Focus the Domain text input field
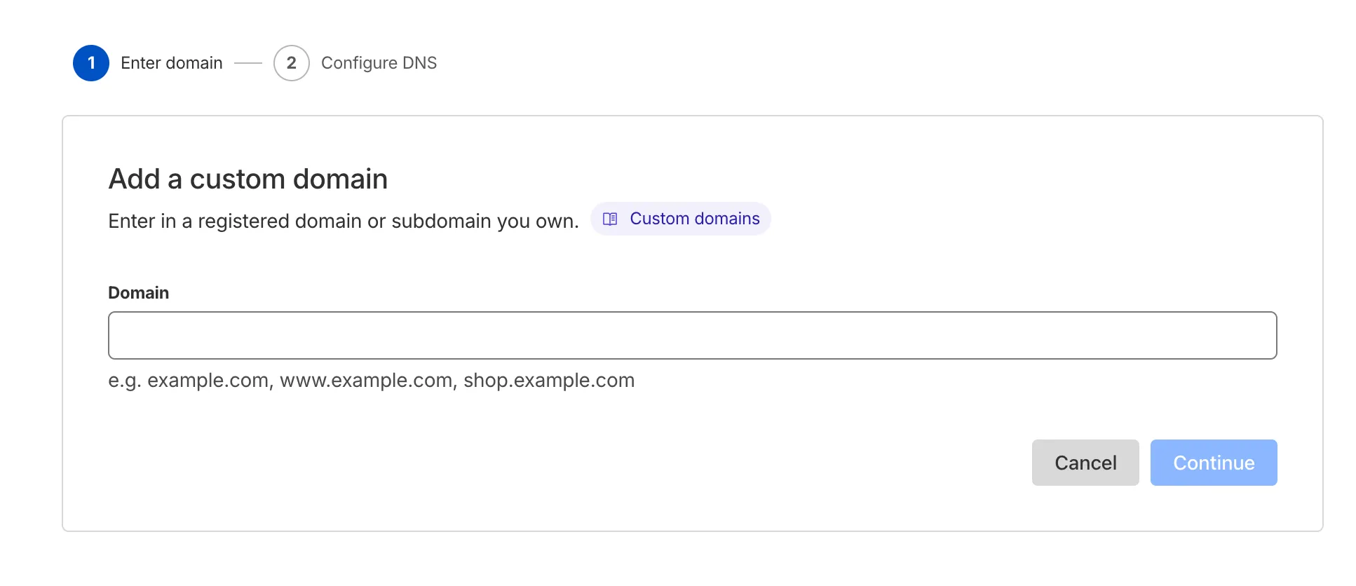 click(692, 336)
